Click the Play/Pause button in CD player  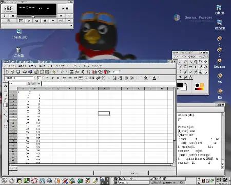click(x=65, y=8)
